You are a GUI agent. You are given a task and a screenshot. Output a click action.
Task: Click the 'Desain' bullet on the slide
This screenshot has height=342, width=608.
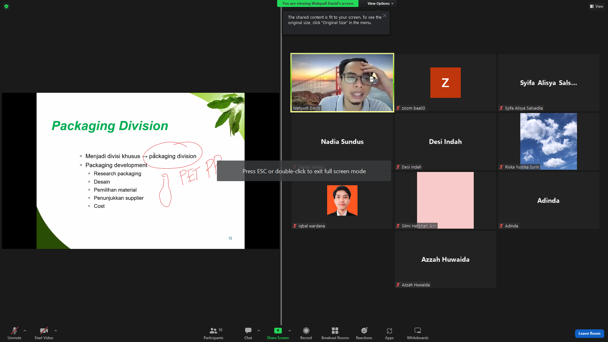coord(102,182)
